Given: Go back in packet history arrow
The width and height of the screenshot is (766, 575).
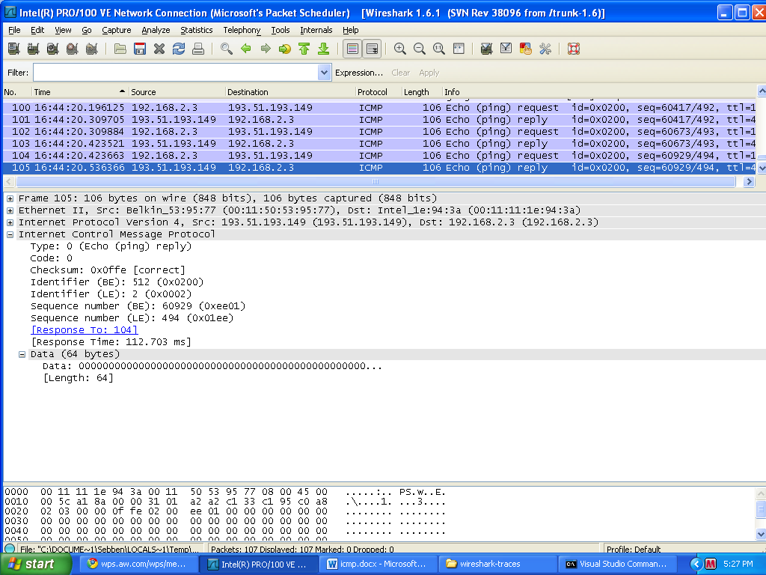Looking at the screenshot, I should point(245,49).
